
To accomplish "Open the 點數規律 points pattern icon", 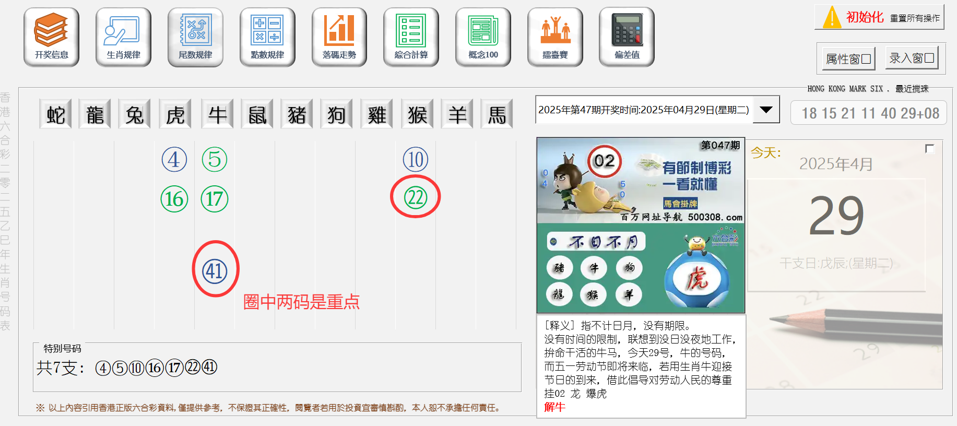I will click(267, 37).
